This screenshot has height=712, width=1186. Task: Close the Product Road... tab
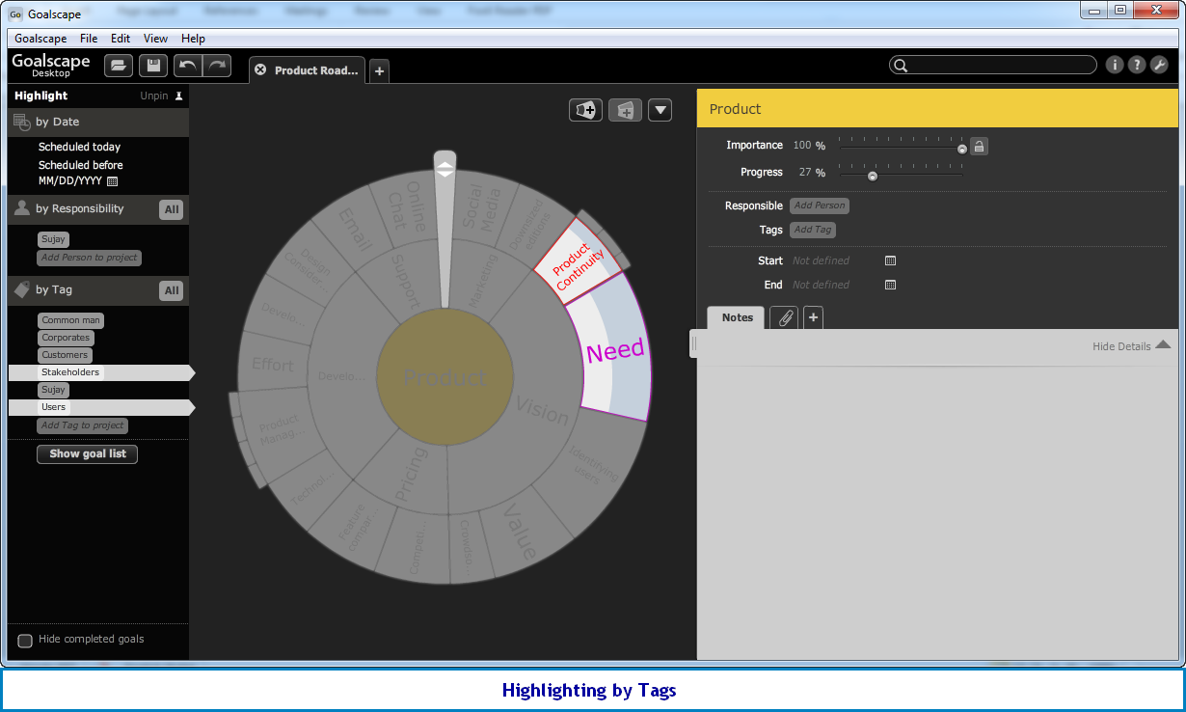[260, 70]
